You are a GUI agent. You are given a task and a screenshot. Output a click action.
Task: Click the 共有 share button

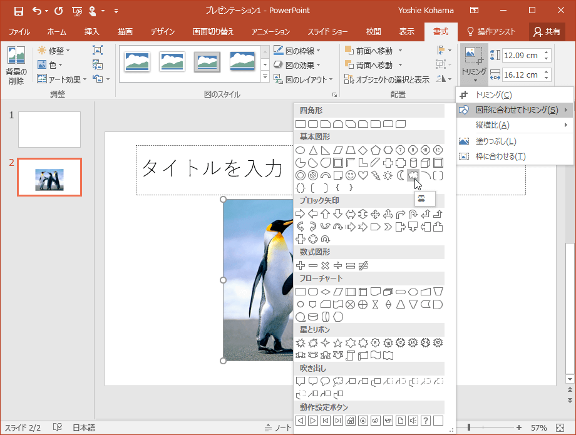coord(547,31)
